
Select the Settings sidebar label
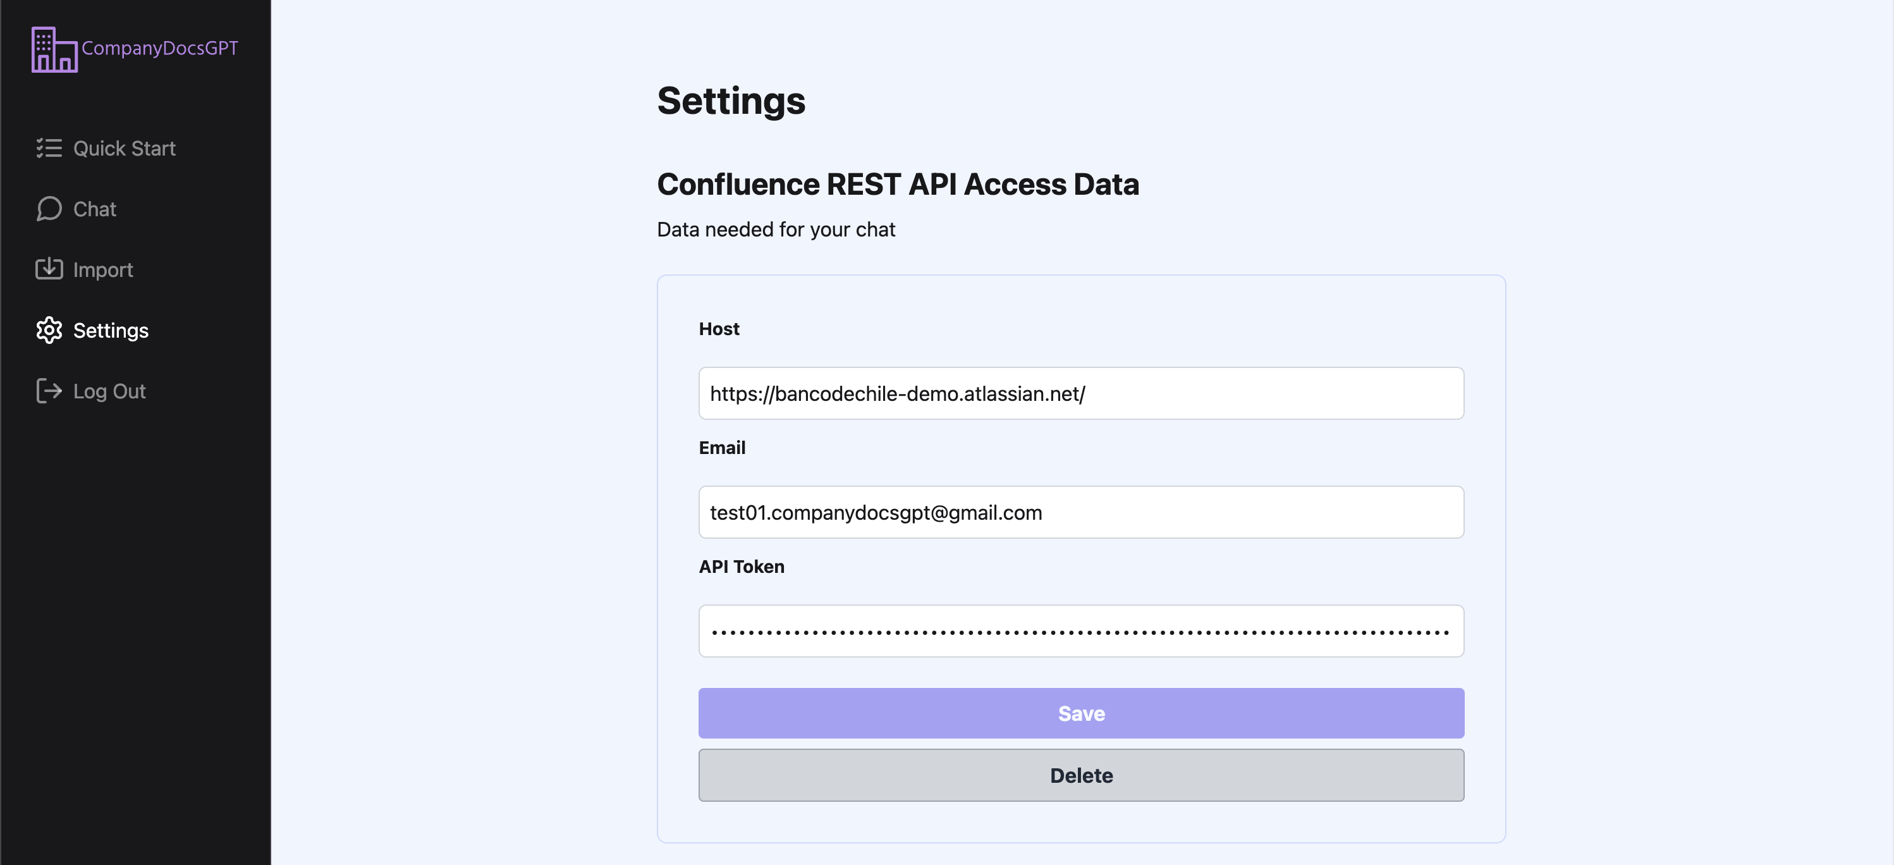(x=111, y=331)
